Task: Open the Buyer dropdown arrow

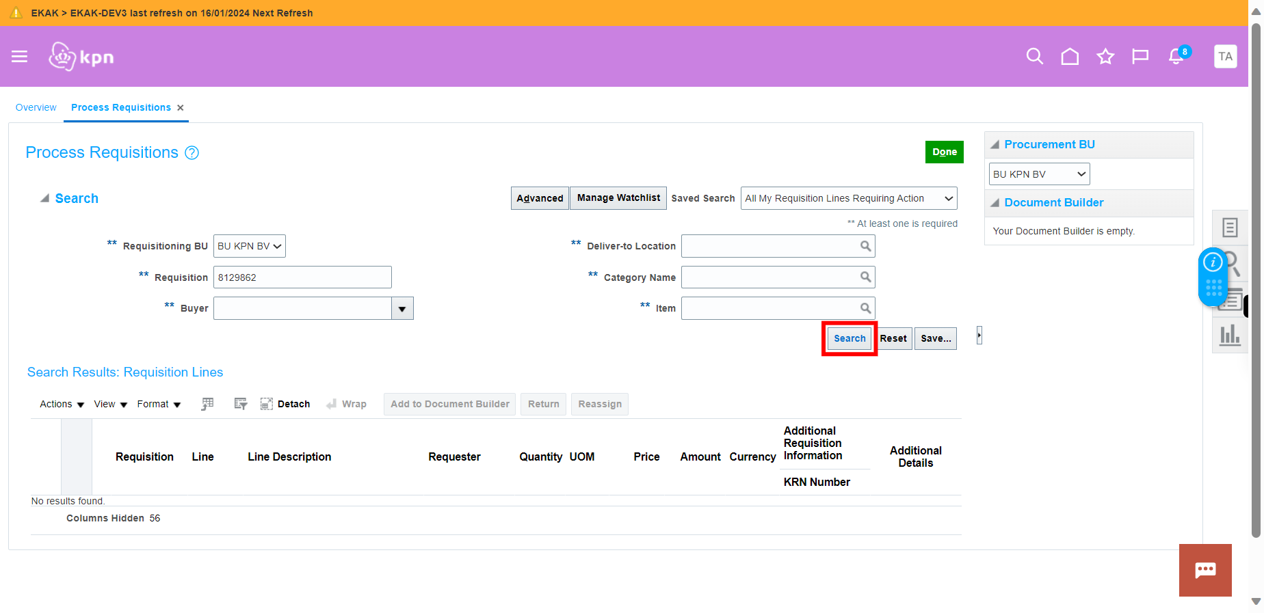Action: tap(402, 308)
